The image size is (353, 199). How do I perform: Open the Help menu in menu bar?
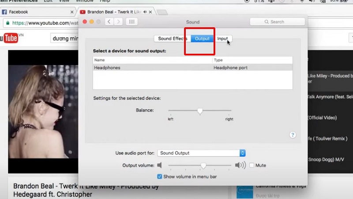coord(105,1)
